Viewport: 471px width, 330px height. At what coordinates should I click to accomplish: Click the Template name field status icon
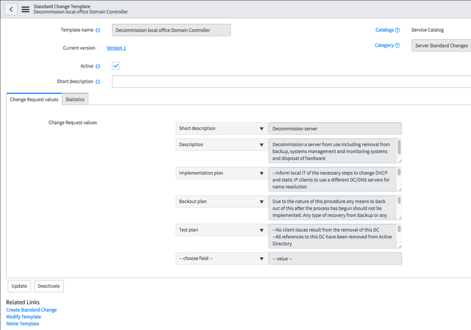[x=98, y=31]
